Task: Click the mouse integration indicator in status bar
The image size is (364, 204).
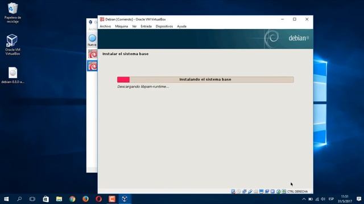Action: pyautogui.click(x=278, y=192)
